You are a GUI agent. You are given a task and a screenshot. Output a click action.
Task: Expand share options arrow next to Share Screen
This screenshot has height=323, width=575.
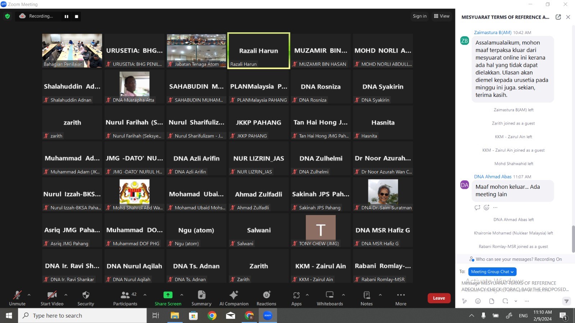(x=182, y=295)
